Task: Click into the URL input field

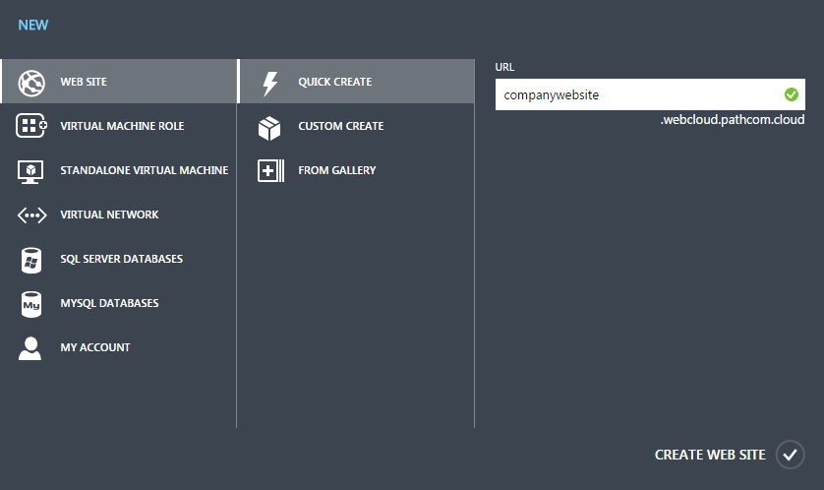Action: tap(650, 94)
